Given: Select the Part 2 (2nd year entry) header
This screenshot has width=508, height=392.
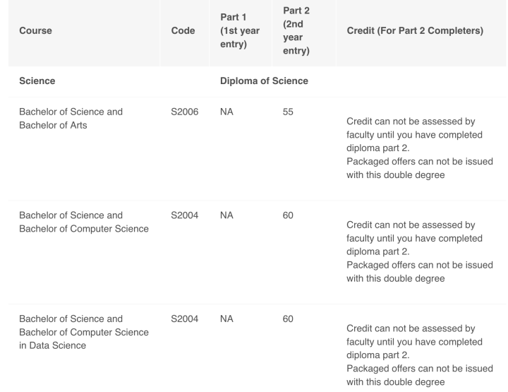Looking at the screenshot, I should 296,30.
